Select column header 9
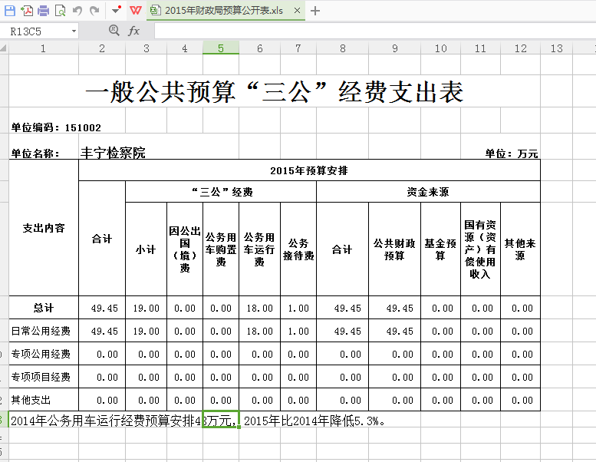The height and width of the screenshot is (462, 596). tap(394, 48)
